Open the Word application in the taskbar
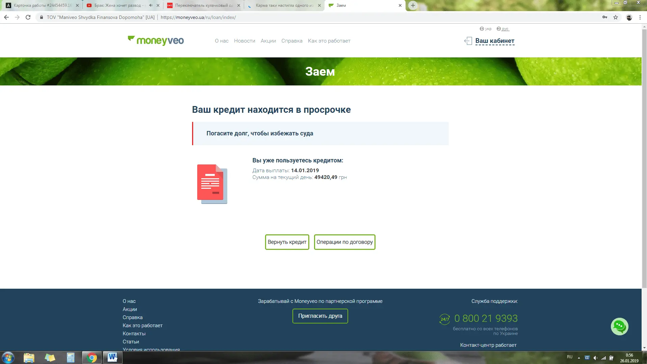Viewport: 647px width, 364px height. click(112, 357)
